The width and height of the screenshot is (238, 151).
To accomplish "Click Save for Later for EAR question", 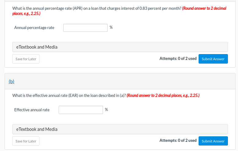I will point(26,141).
